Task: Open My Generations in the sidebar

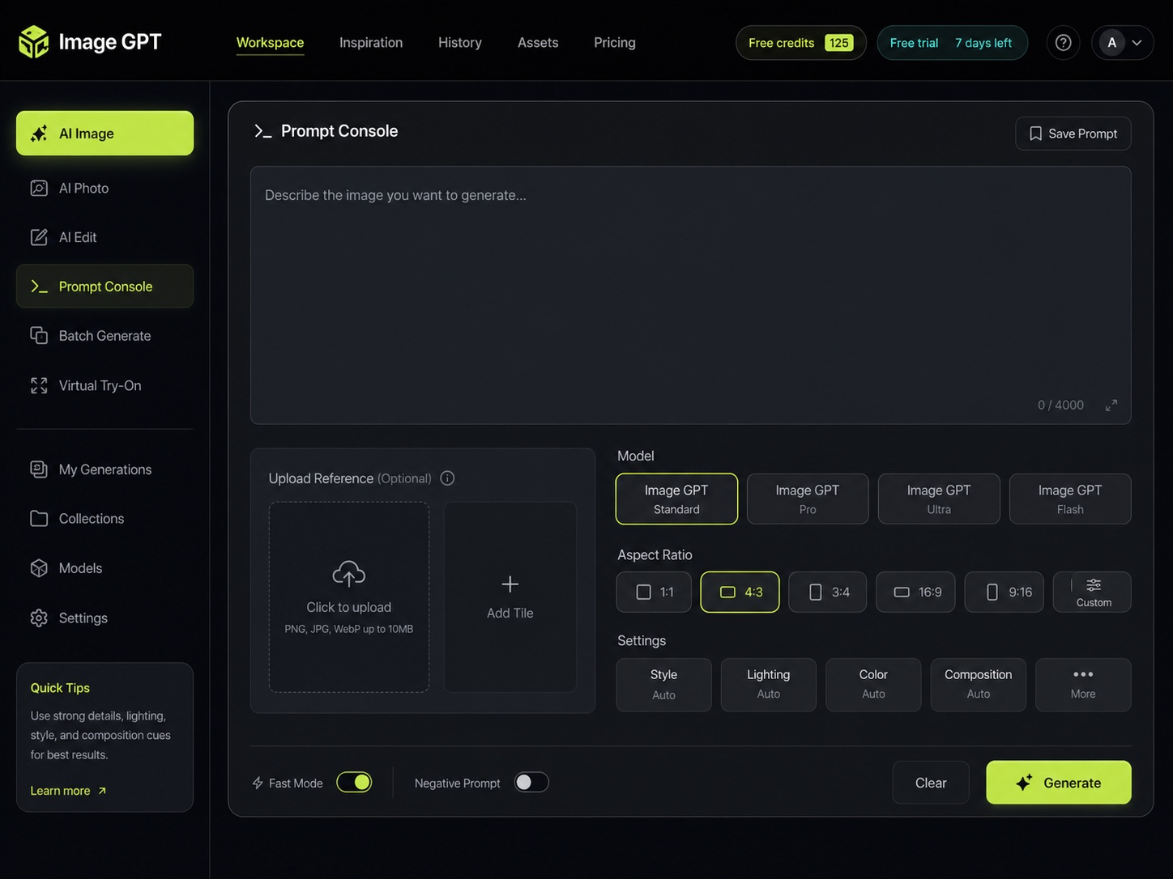Action: [x=105, y=469]
